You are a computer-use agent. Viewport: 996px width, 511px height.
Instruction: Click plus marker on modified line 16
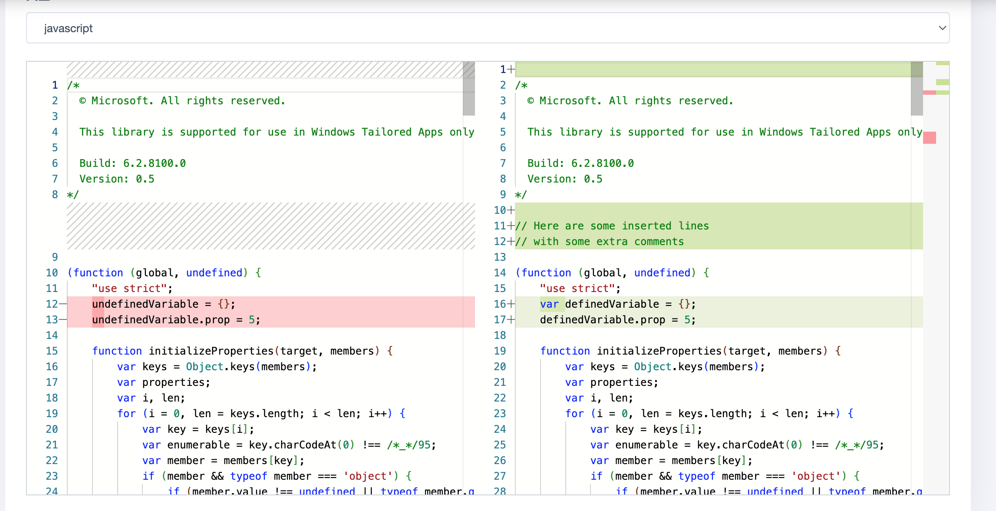(x=511, y=304)
